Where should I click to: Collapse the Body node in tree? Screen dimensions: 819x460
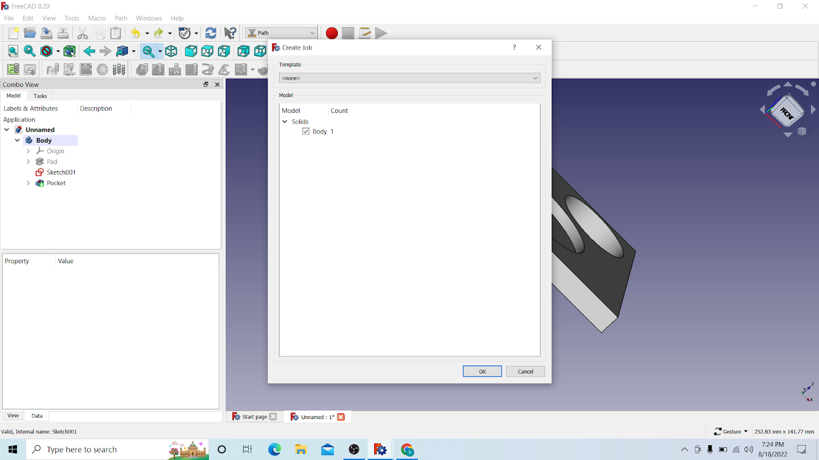point(17,140)
